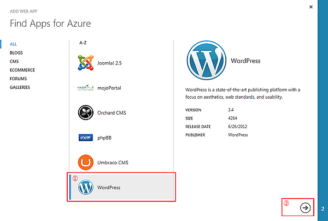Select the Joomla! 2.5 list entry
The height and width of the screenshot is (221, 328).
click(109, 63)
